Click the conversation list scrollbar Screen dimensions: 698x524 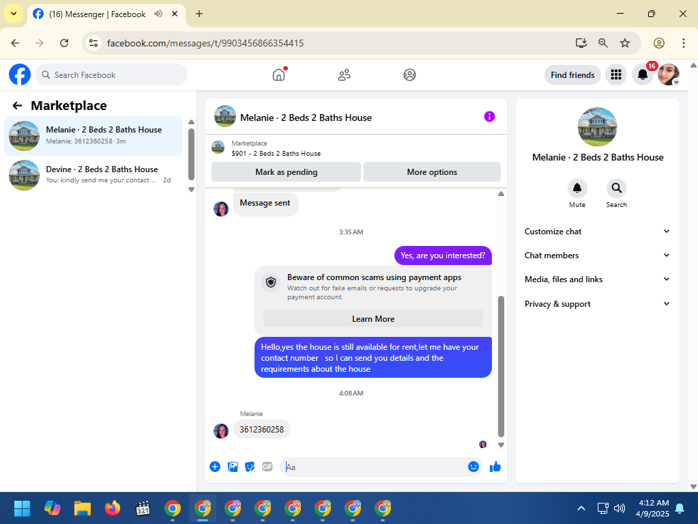click(x=192, y=154)
